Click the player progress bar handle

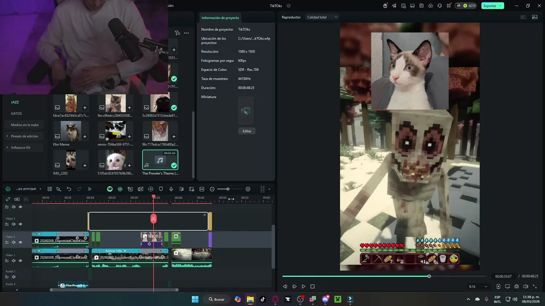tap(429, 276)
